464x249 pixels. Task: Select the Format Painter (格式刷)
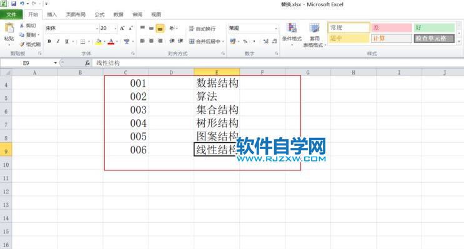click(x=30, y=44)
